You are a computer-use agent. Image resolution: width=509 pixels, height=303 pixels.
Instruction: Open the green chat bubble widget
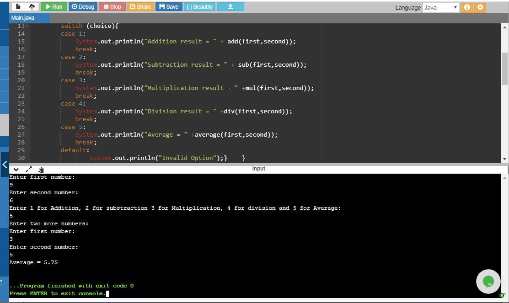click(x=488, y=281)
